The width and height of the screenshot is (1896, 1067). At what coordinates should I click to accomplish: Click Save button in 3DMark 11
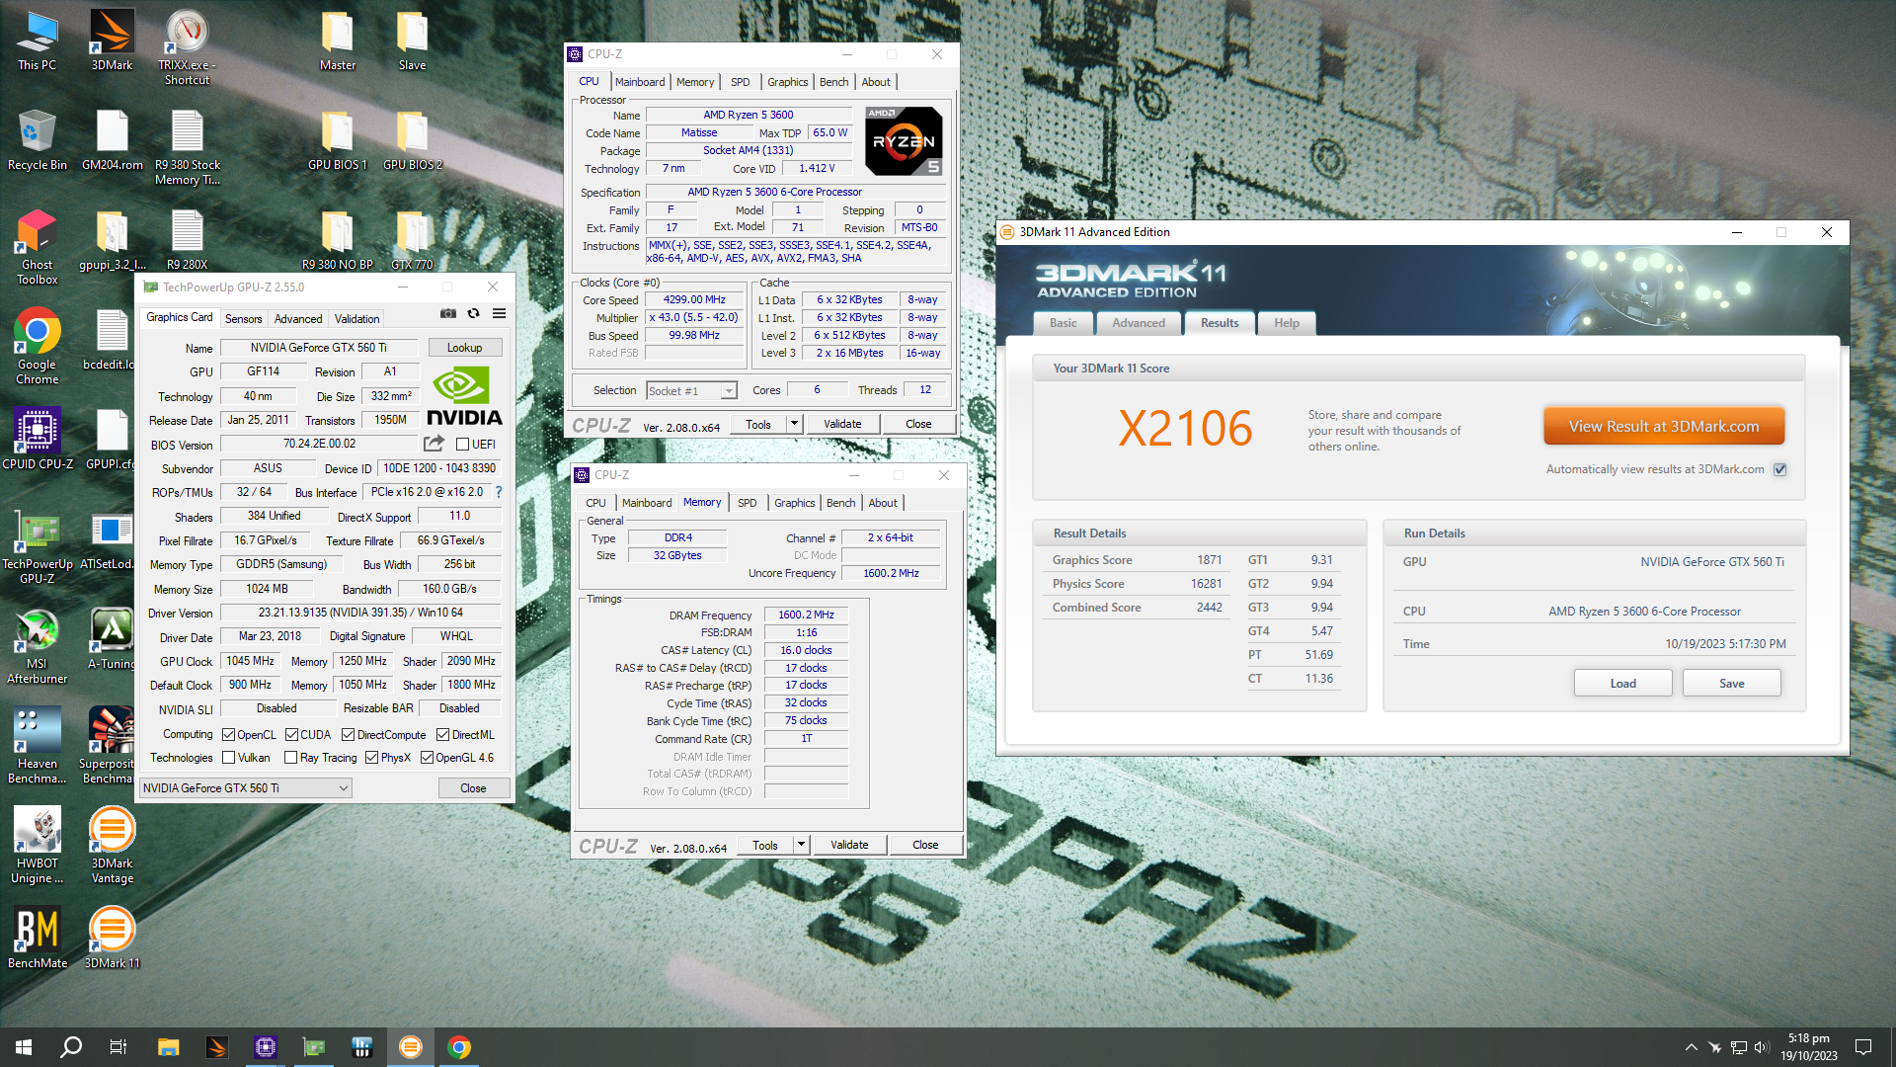point(1731,684)
